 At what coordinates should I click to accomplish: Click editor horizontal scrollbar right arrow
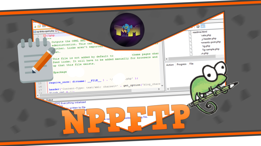click(x=159, y=89)
